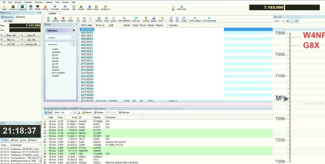Screen dimensions: 325x164
Task: Select RTTY CONTEST in the database list
Action: 58,73
